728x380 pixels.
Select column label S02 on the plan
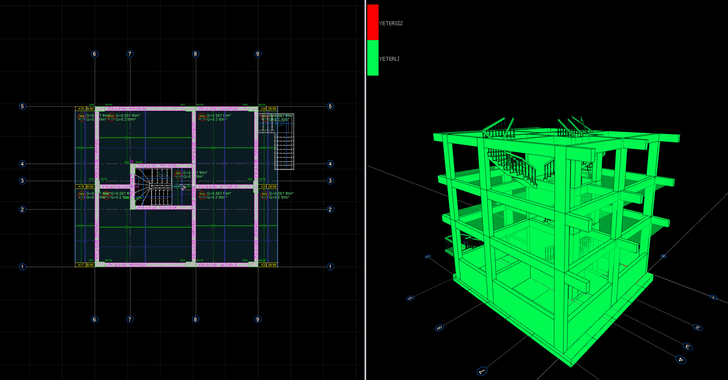[183, 260]
